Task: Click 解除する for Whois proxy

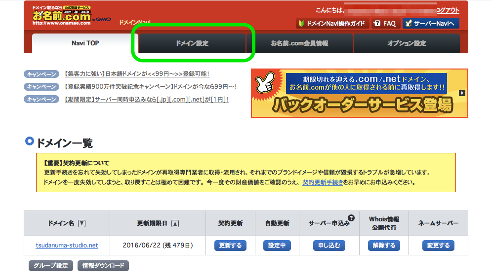Action: (x=384, y=245)
